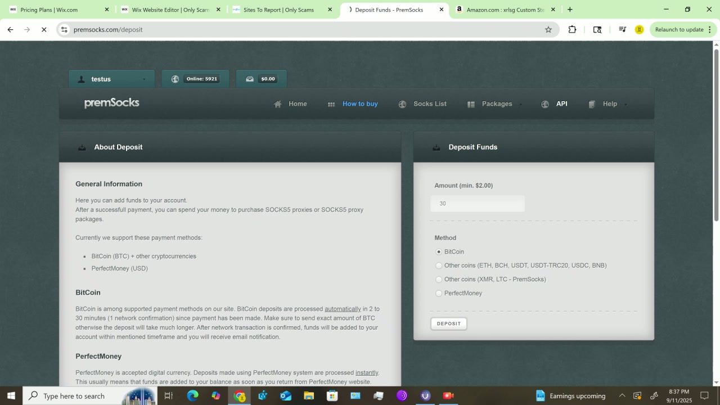Viewport: 720px width, 405px height.
Task: Click the site information icon beside the URL
Action: point(64,30)
